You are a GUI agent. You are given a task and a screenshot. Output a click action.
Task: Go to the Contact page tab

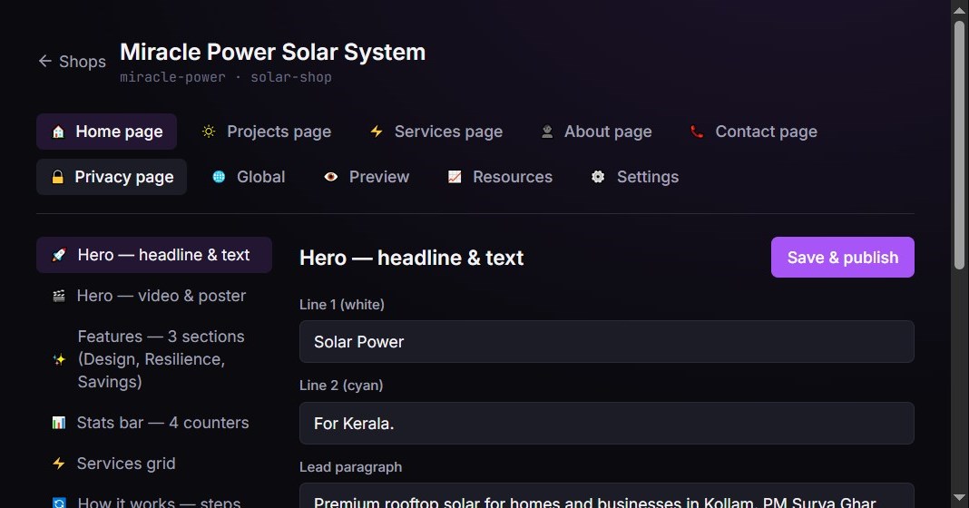(x=753, y=132)
